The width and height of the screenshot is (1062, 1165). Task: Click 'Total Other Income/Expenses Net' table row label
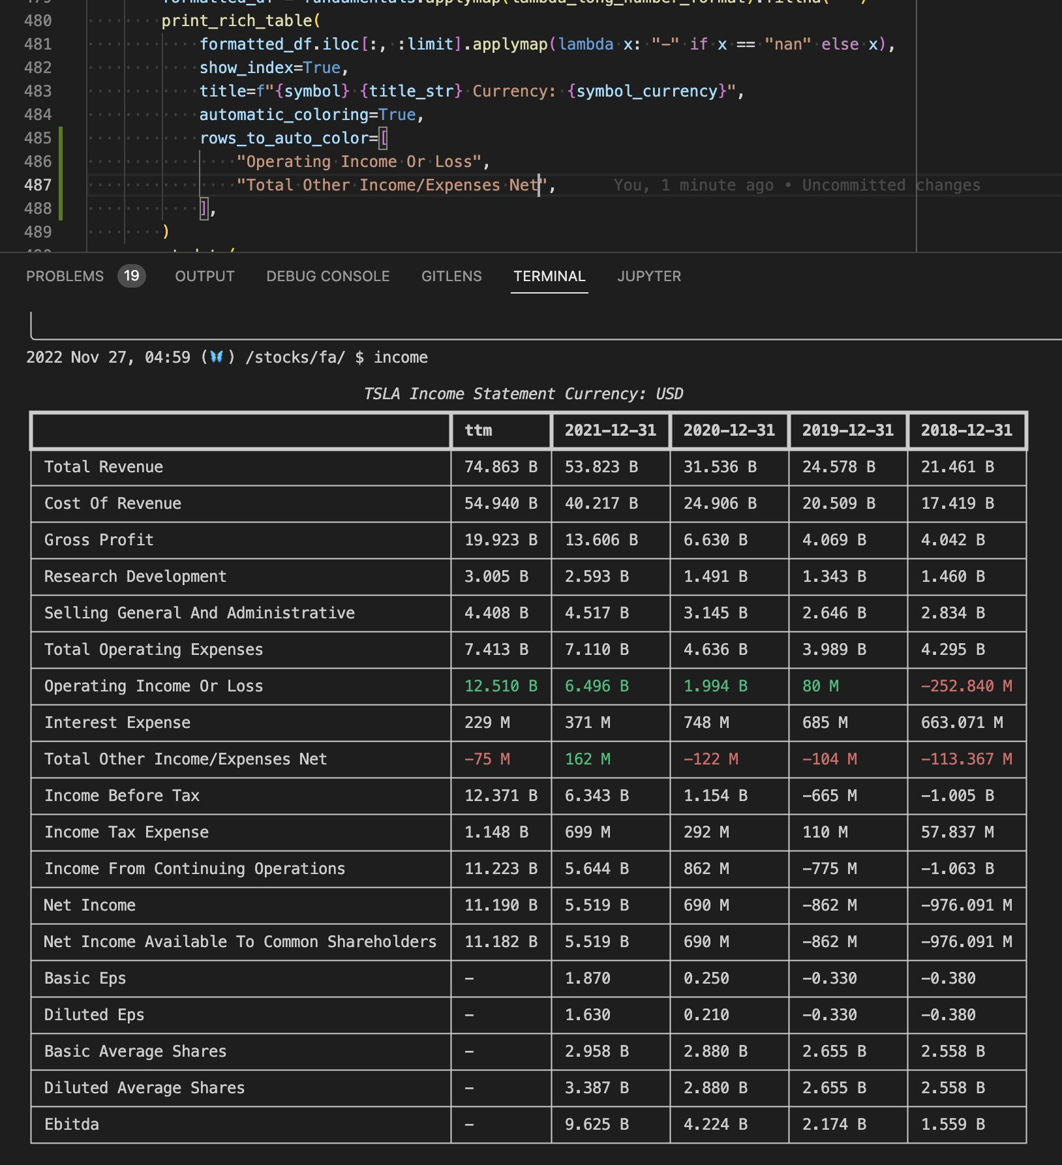pos(186,759)
